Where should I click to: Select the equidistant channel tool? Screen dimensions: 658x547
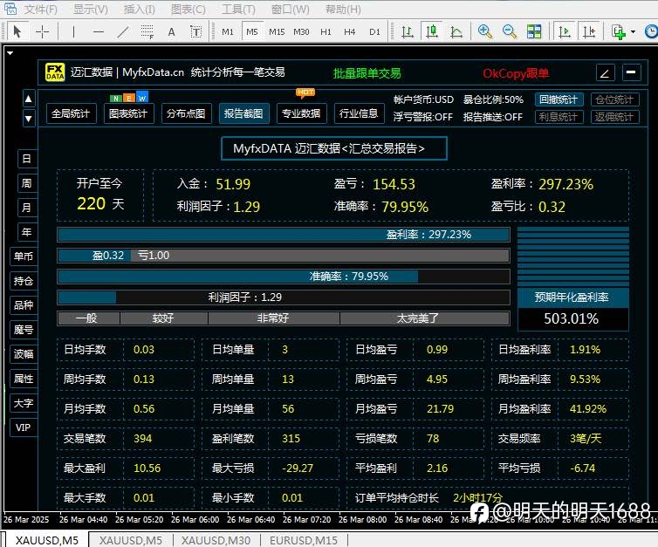point(147,31)
